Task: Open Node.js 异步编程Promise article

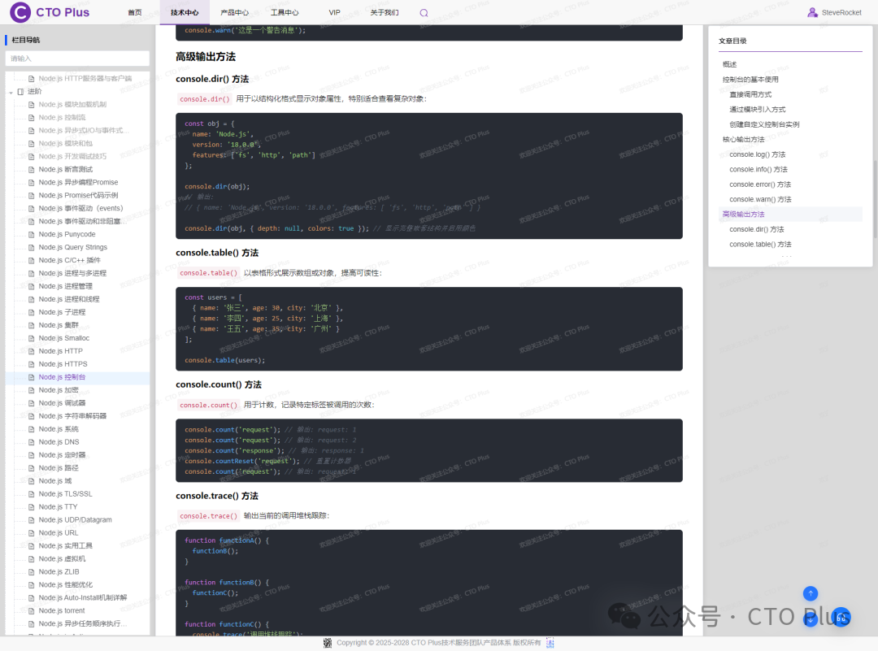Action: [x=78, y=183]
